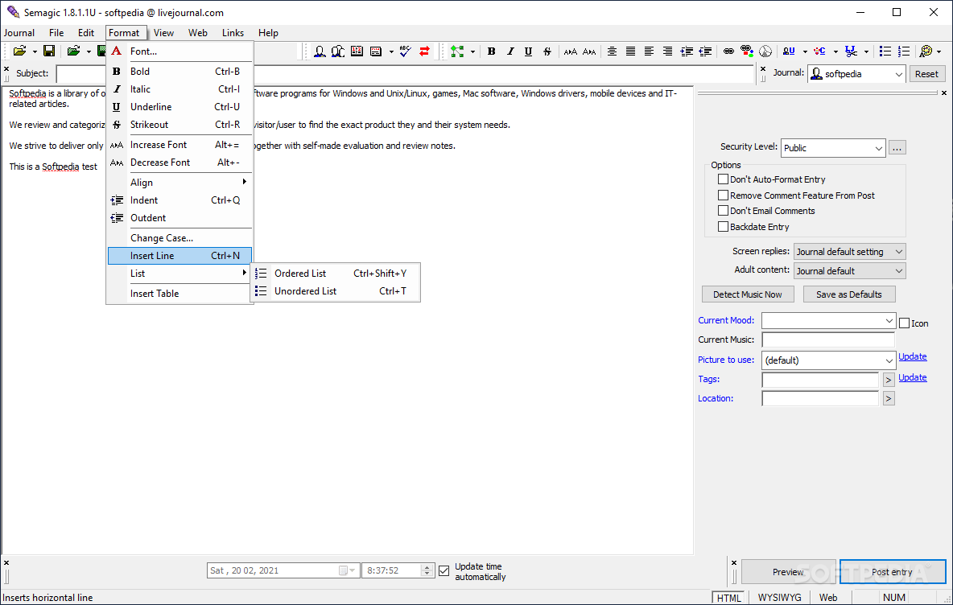Click the Indent toolbar icon
Viewport: 953px width, 605px height.
pos(687,51)
